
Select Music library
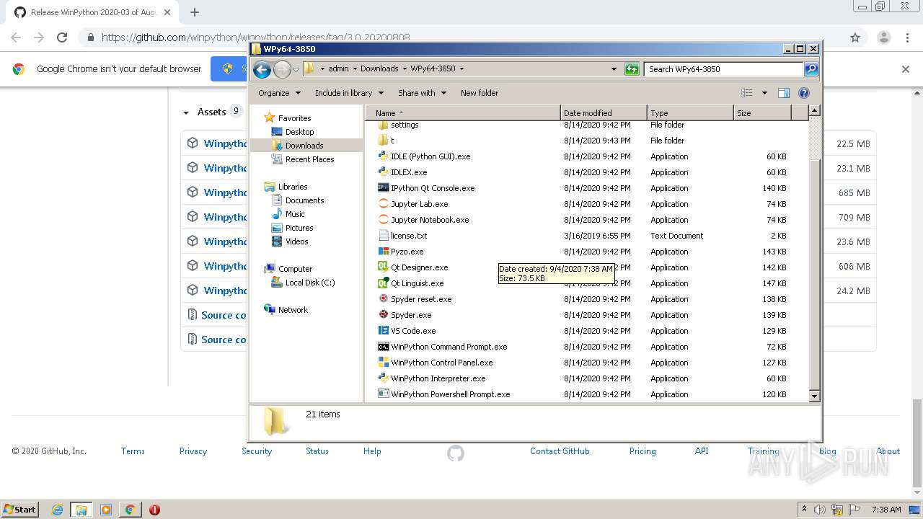295,214
